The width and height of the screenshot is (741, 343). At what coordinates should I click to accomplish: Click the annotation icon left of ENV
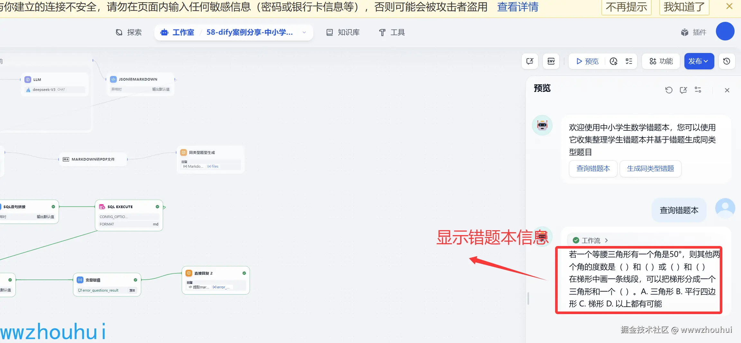click(x=530, y=61)
